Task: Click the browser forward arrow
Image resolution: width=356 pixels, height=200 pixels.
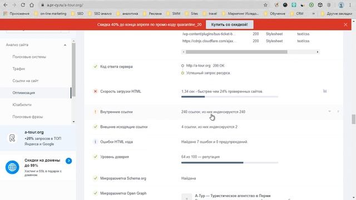Action: coord(14,5)
